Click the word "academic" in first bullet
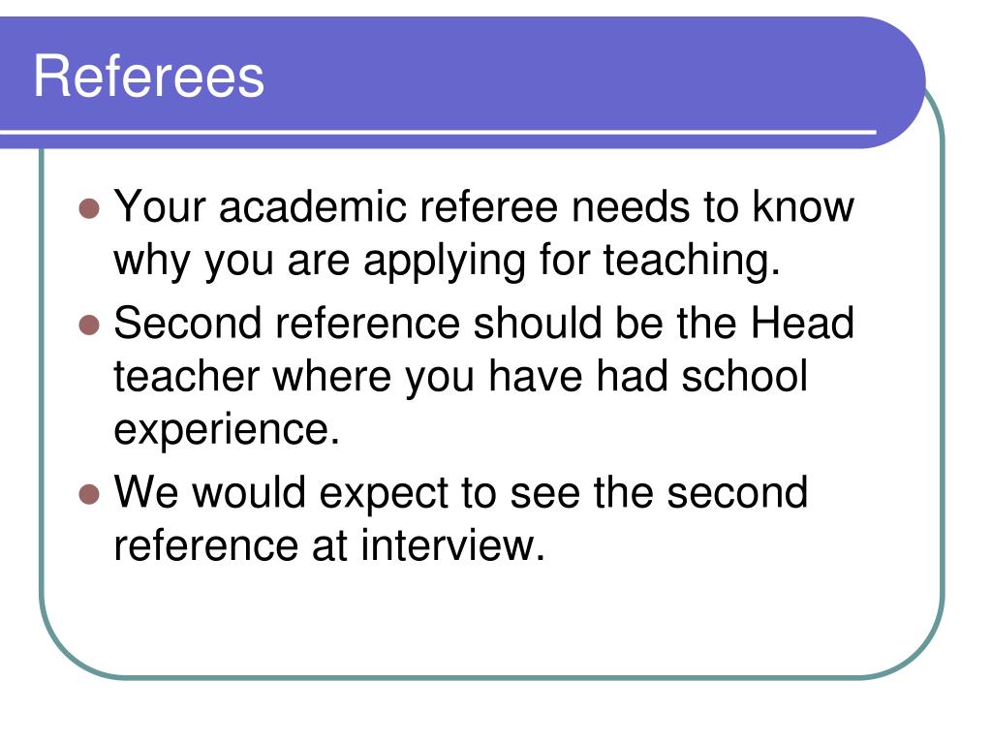 point(313,206)
